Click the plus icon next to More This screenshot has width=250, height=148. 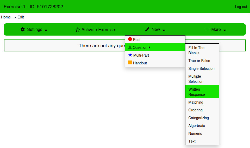207,29
